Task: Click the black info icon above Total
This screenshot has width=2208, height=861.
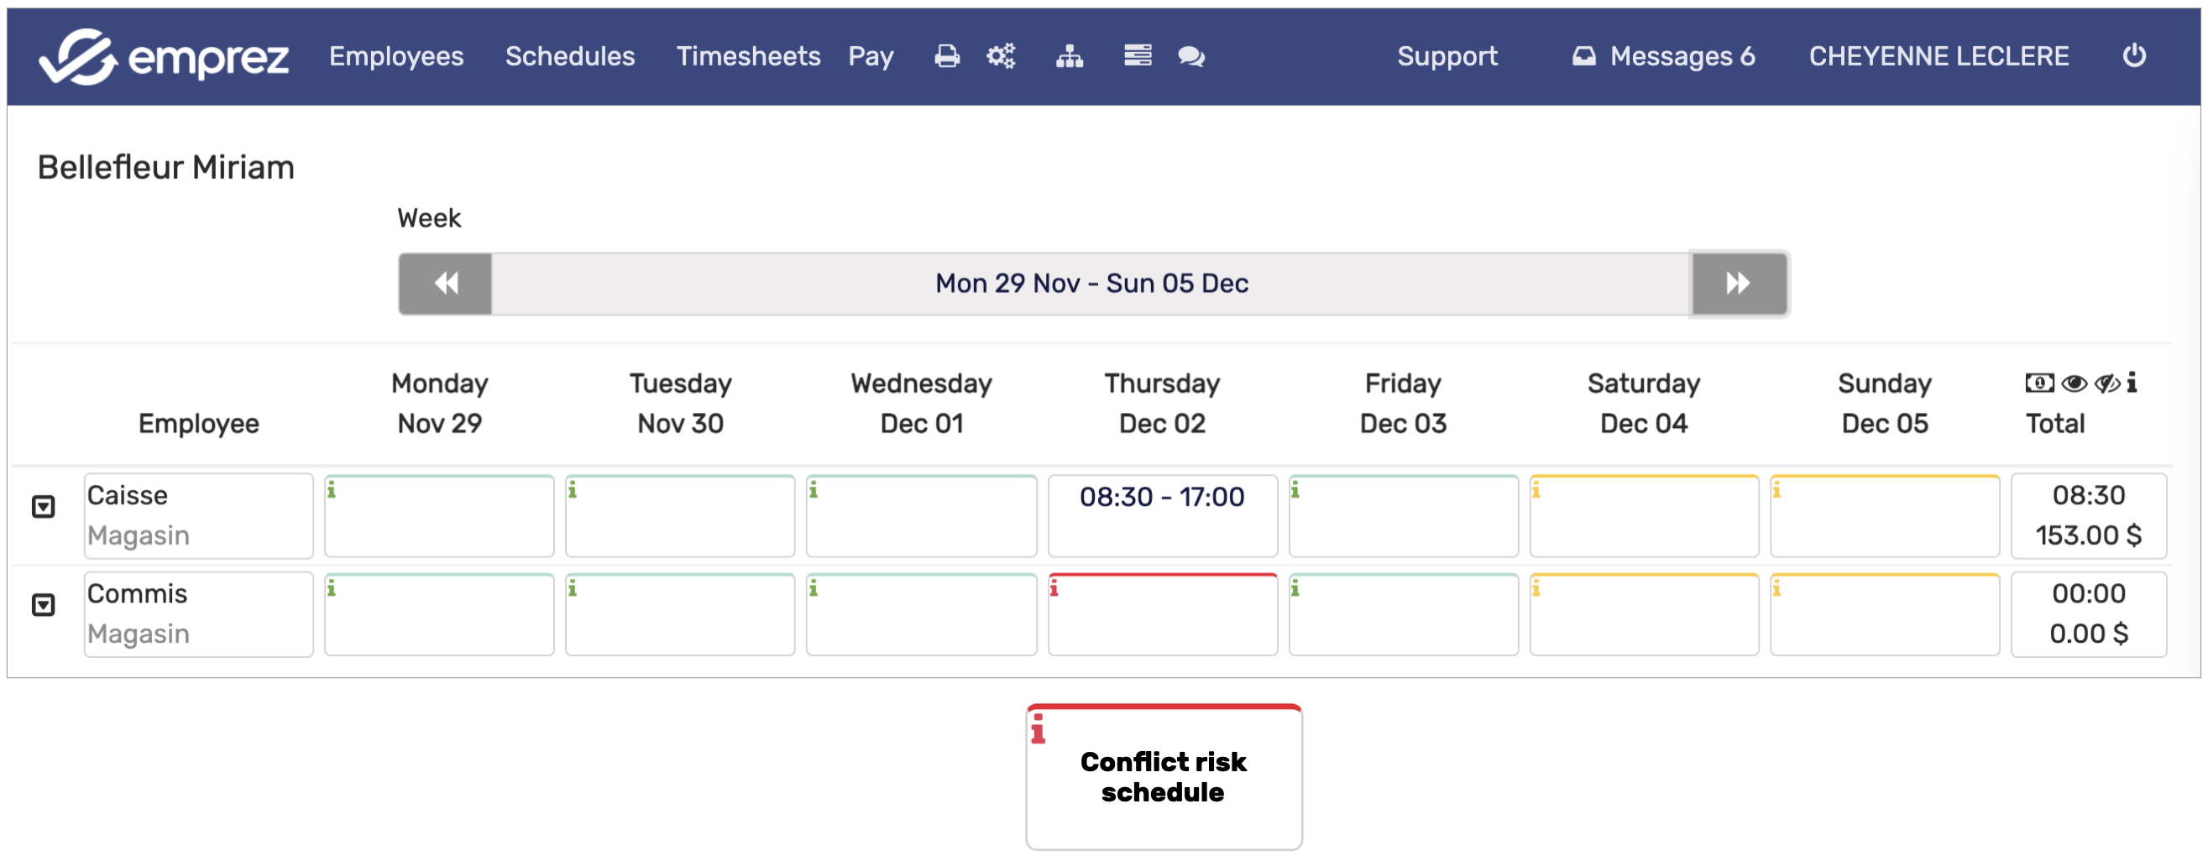Action: click(2132, 383)
